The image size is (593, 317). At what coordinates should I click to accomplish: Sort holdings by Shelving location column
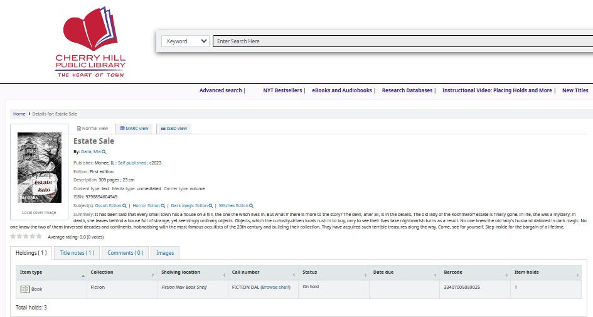click(193, 272)
